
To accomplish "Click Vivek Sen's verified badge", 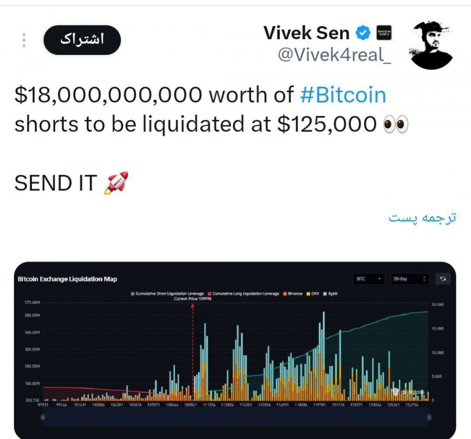I will point(361,31).
